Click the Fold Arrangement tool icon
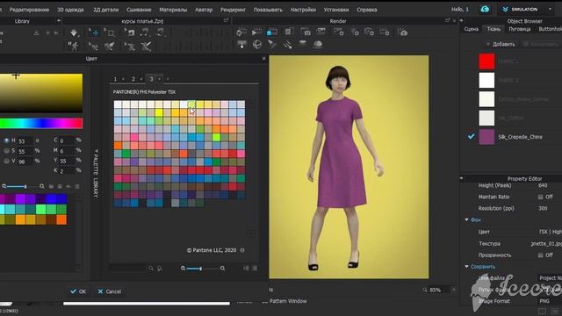Screen dimensions: 562x316 point(129,32)
